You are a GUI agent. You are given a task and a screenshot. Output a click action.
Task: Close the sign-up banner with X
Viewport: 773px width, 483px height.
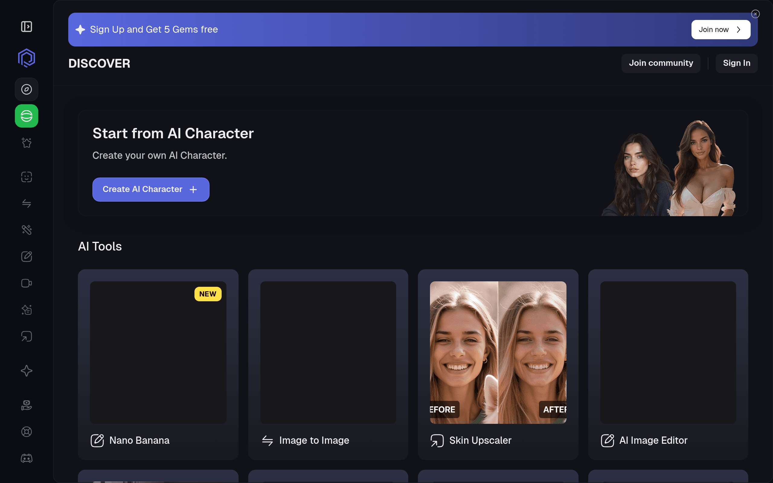[x=755, y=14]
